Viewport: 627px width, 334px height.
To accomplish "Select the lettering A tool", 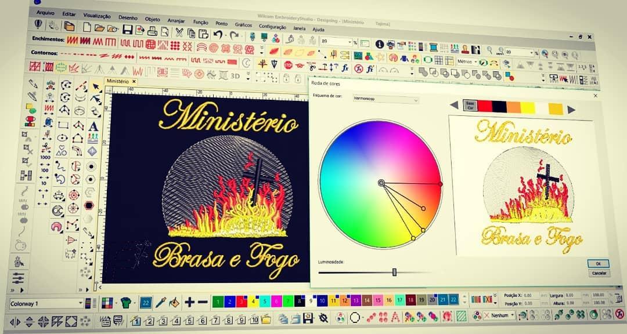I will tap(93, 126).
